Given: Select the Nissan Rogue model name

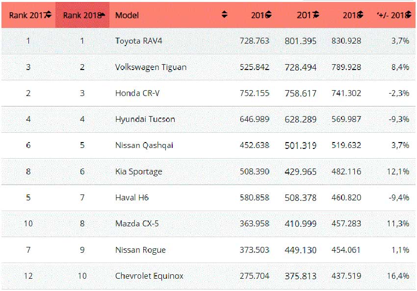Looking at the screenshot, I should tap(140, 250).
